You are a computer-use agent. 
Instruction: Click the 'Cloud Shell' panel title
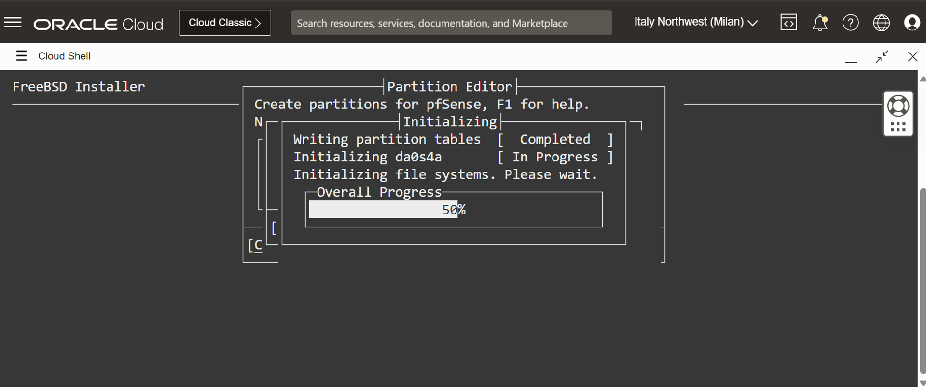tap(64, 56)
